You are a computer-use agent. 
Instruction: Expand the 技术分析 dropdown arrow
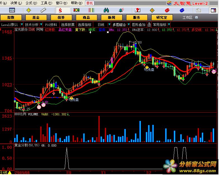click(x=41, y=25)
